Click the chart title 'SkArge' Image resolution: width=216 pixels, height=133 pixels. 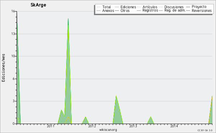tap(38, 5)
